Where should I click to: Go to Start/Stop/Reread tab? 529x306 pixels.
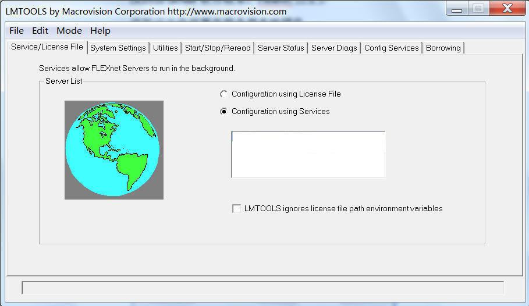pos(218,48)
